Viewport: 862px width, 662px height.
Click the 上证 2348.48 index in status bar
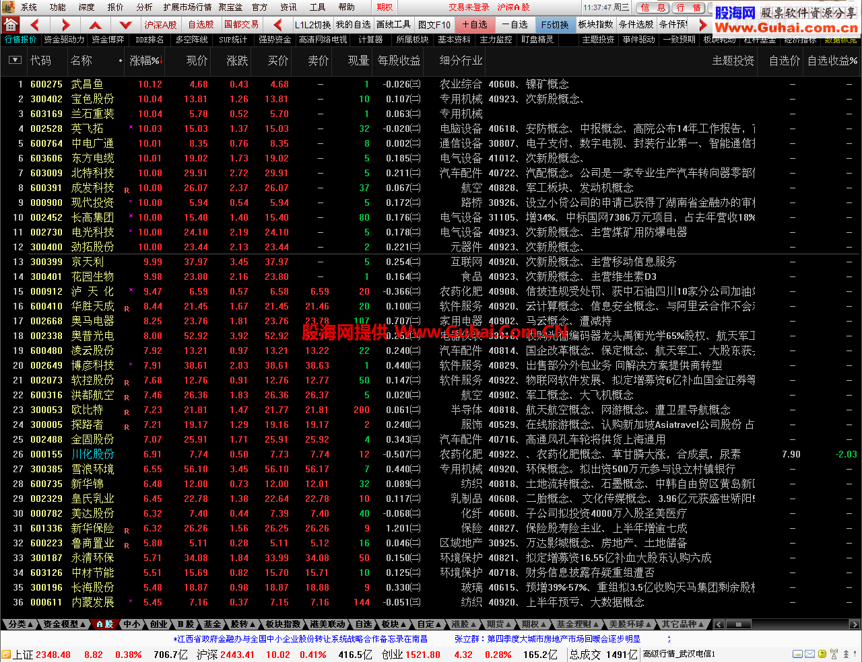click(x=42, y=655)
